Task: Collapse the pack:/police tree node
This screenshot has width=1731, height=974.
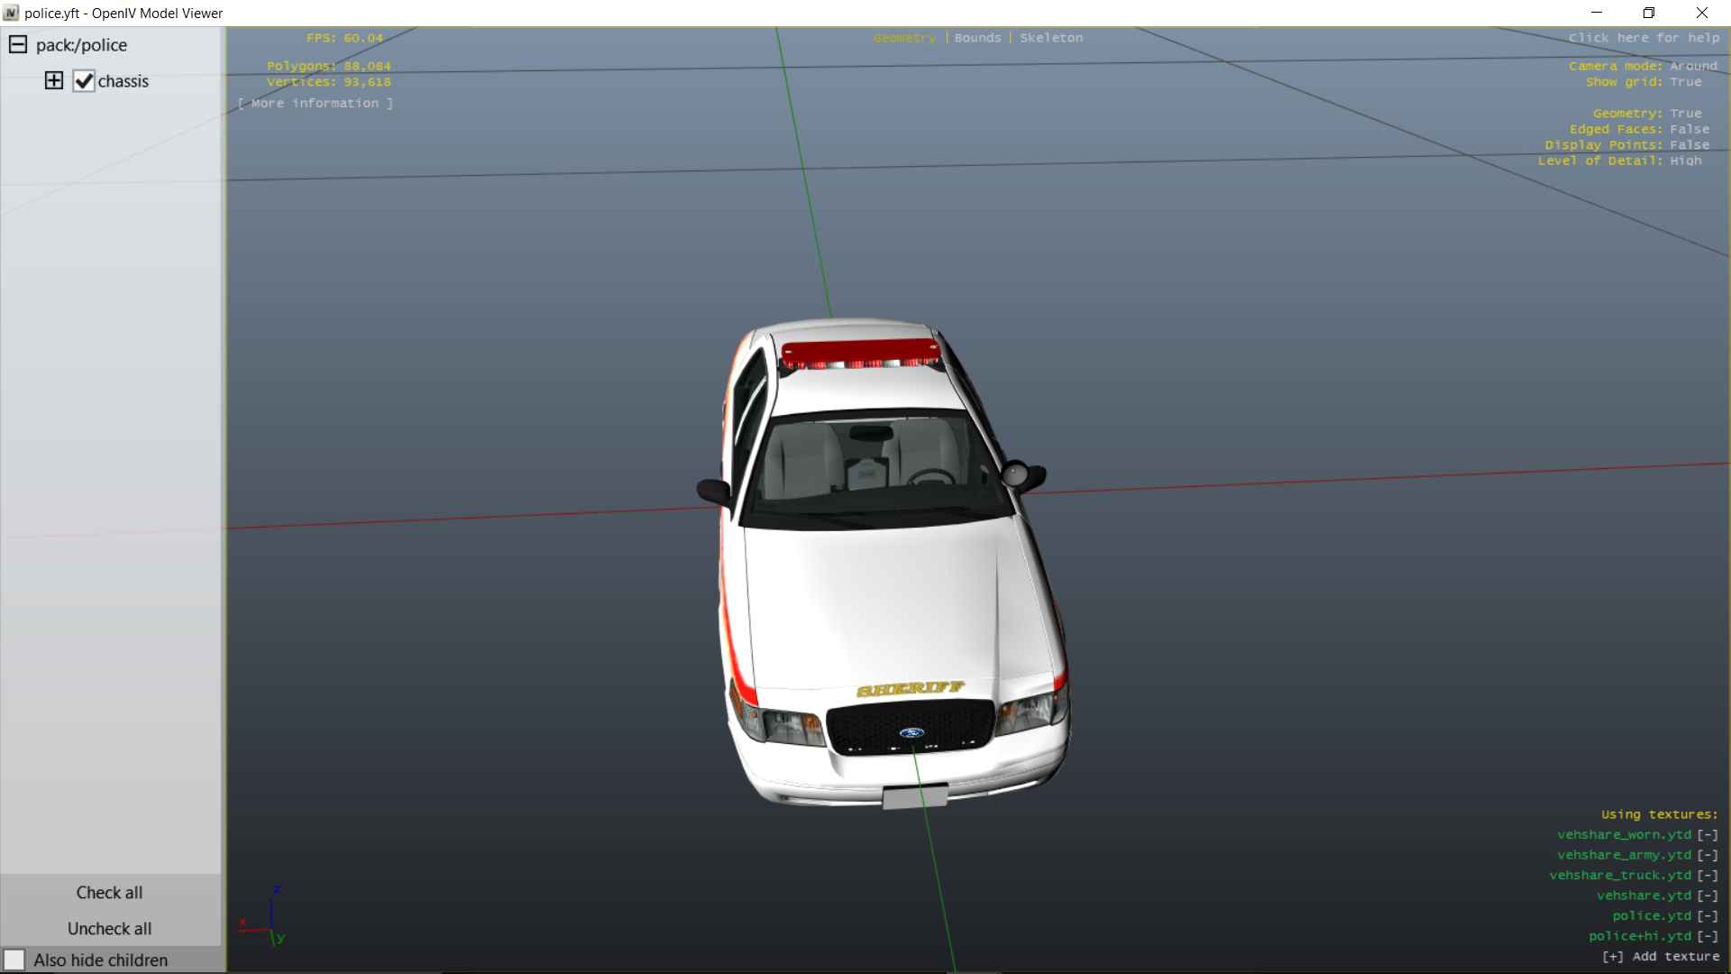Action: pyautogui.click(x=18, y=44)
